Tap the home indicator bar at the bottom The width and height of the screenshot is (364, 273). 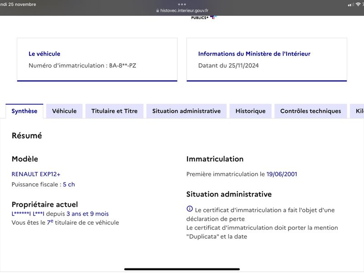pyautogui.click(x=182, y=269)
